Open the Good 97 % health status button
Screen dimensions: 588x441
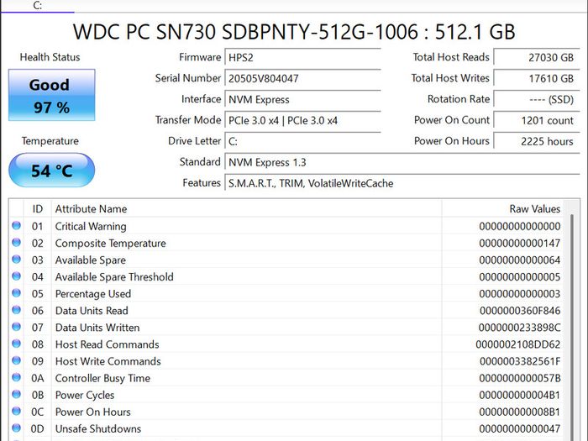[52, 95]
